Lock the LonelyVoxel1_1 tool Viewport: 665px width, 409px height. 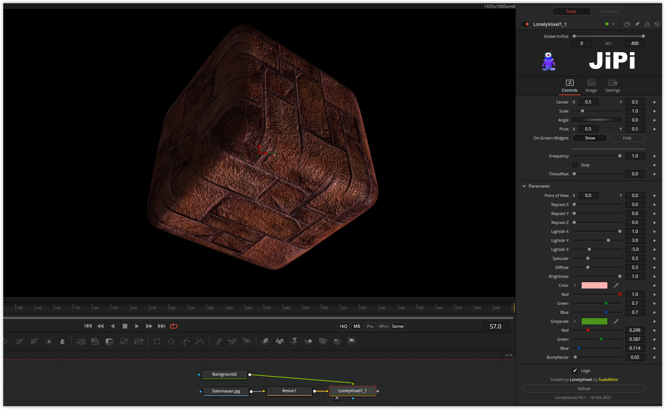coord(647,24)
